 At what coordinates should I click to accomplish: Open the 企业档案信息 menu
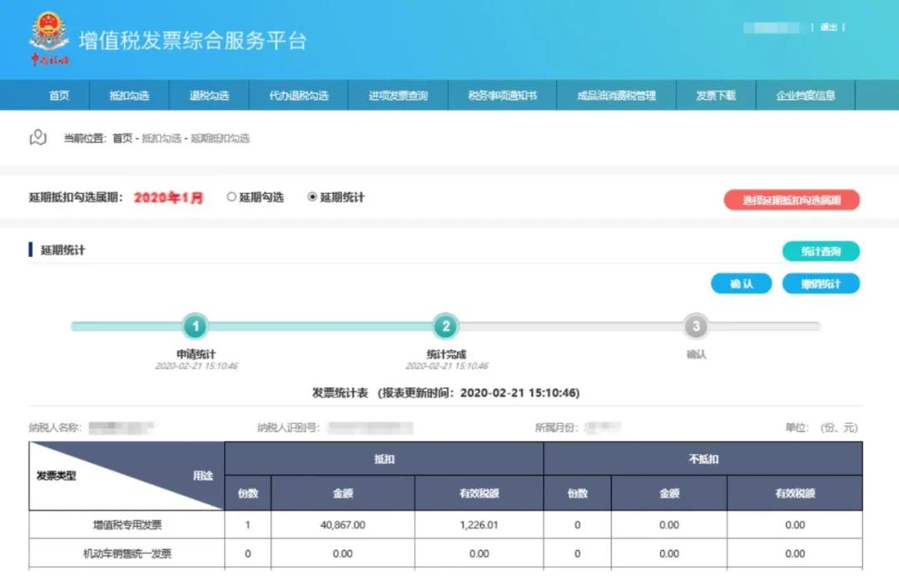(x=806, y=95)
